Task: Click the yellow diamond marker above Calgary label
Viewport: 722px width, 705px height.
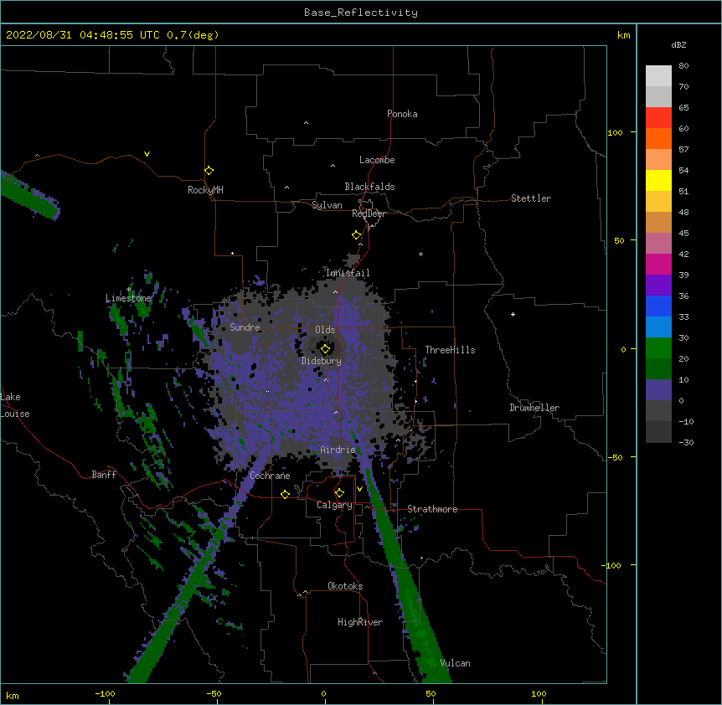Action: pos(339,493)
